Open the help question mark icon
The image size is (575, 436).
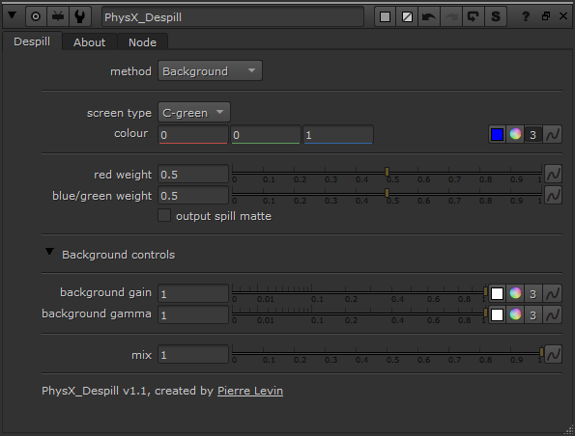tap(526, 16)
